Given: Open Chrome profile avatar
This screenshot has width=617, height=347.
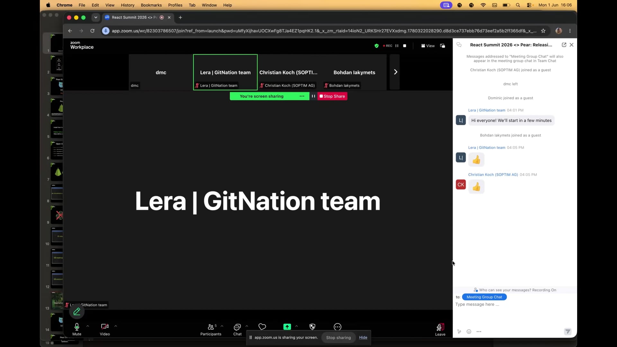Looking at the screenshot, I should [559, 31].
